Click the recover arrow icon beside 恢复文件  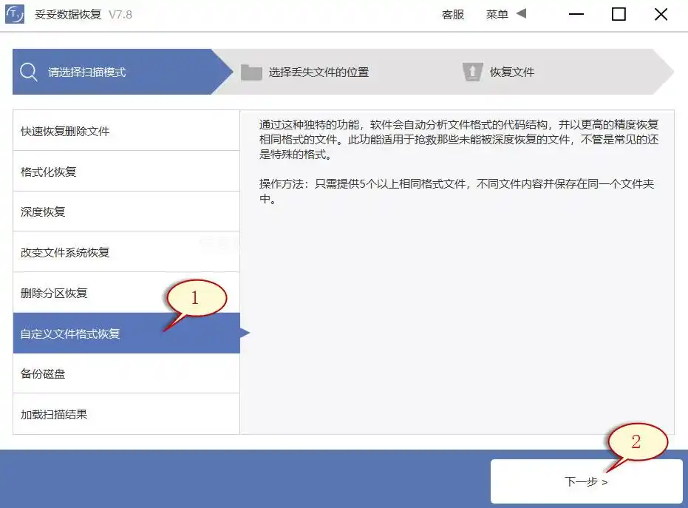pos(472,72)
